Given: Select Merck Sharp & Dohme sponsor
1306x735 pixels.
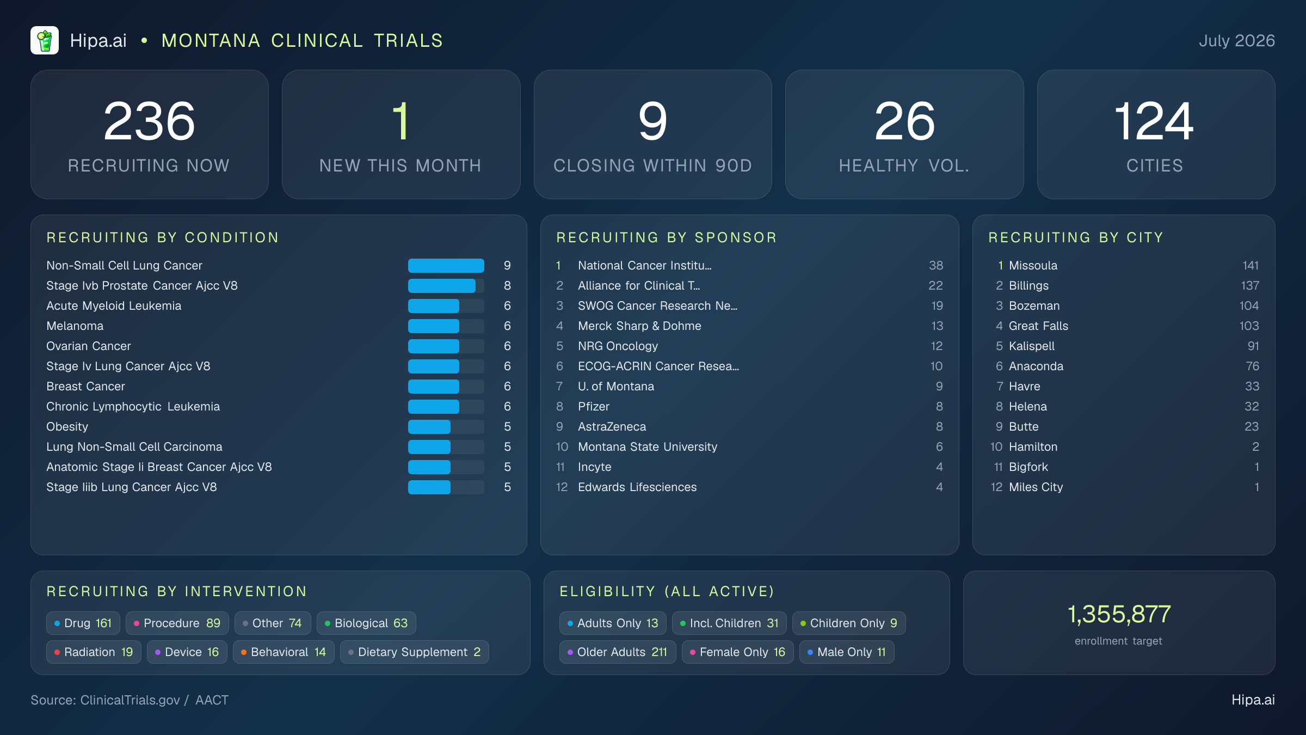Looking at the screenshot, I should click(x=749, y=326).
